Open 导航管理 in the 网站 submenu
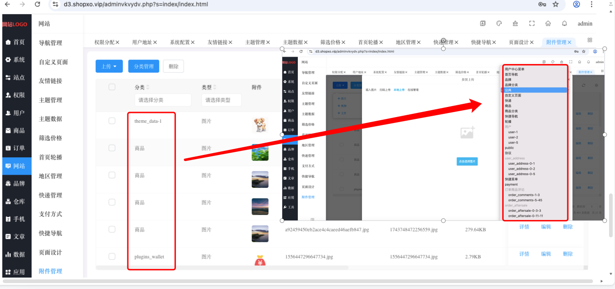Viewport: 615px width, 289px height. coord(50,43)
